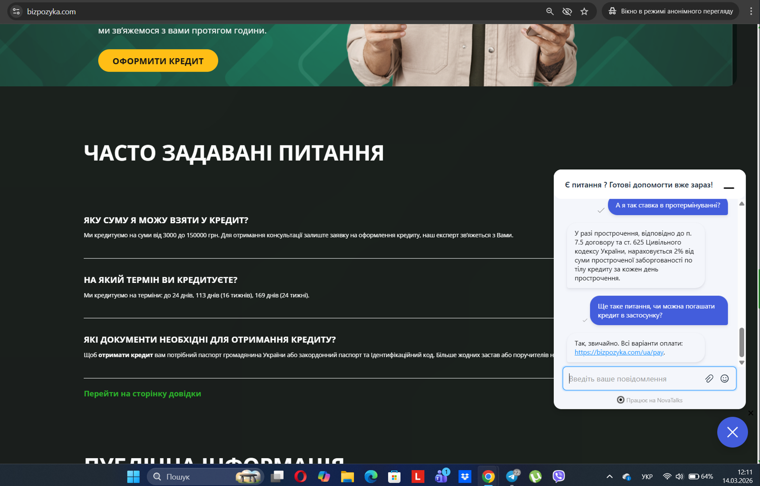
Task: Click chat header 'Є питання ? Готові допомогти вже зараз!'
Action: tap(639, 185)
